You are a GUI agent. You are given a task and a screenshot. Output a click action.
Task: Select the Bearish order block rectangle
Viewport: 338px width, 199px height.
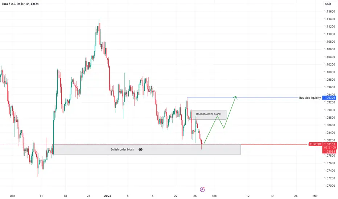point(209,115)
